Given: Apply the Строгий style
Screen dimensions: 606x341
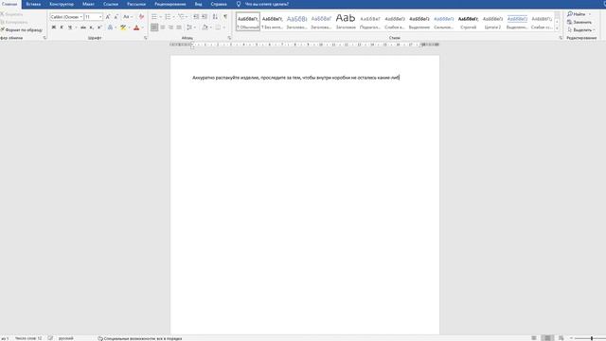Looking at the screenshot, I should point(468,21).
